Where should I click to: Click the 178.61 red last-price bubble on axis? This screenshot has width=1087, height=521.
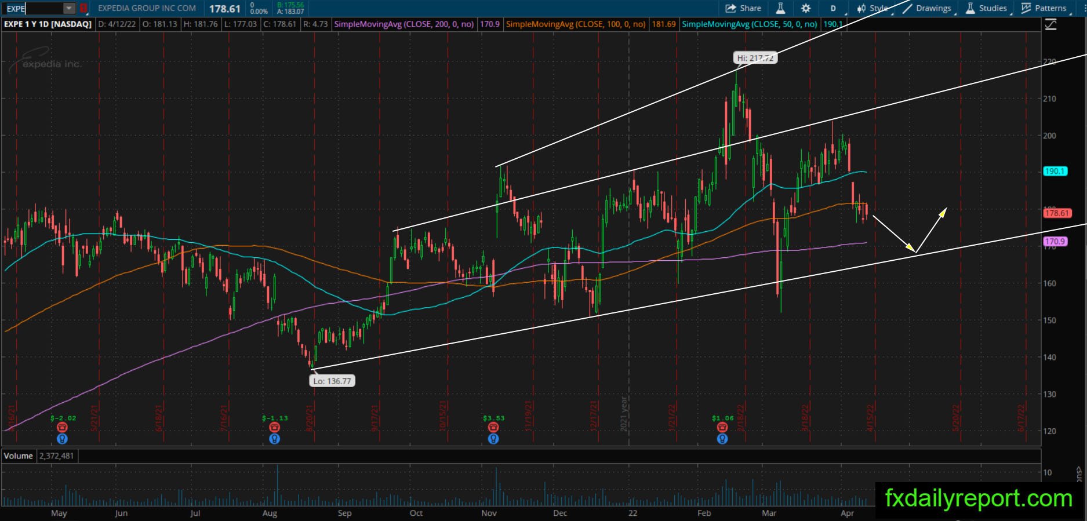[x=1057, y=213]
